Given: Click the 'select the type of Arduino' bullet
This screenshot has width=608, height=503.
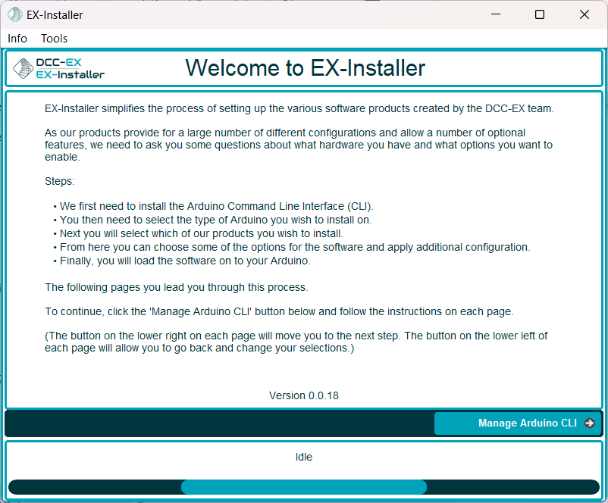Looking at the screenshot, I should 215,220.
